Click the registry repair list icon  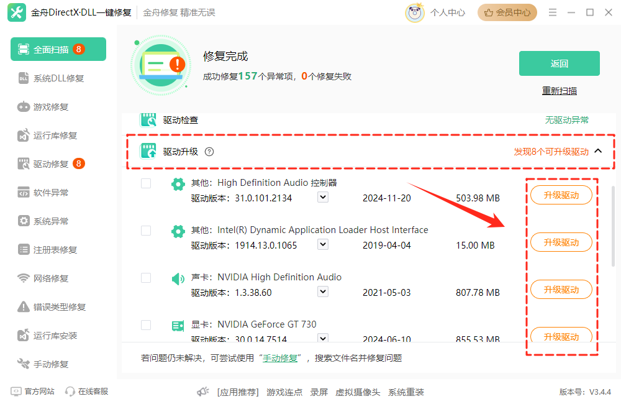(x=24, y=249)
